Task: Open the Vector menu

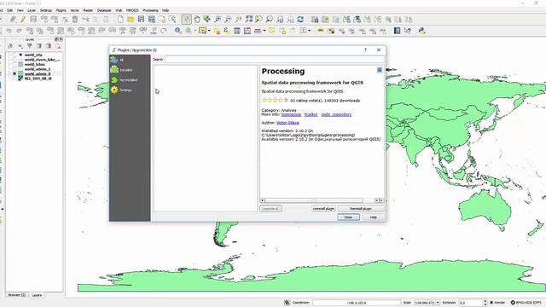Action: click(75, 10)
